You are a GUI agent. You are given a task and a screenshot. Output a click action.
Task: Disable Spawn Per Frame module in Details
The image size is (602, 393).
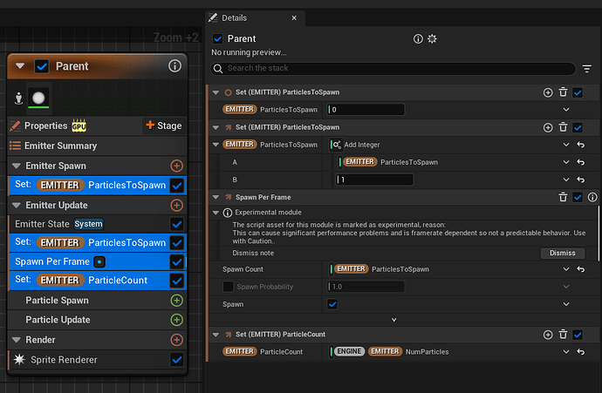click(578, 197)
